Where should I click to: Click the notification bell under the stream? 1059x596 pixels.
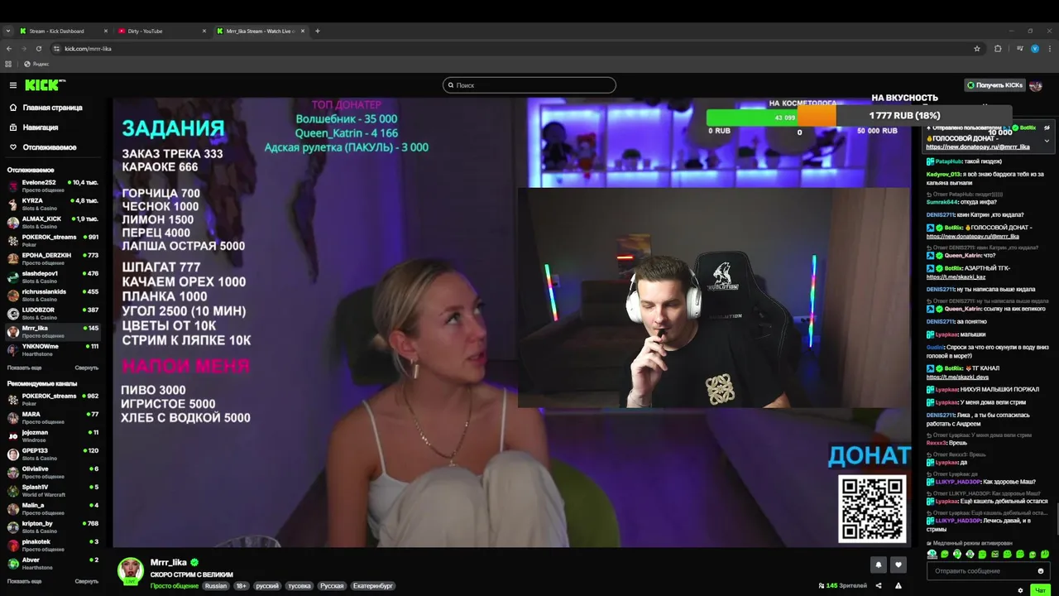(x=879, y=565)
